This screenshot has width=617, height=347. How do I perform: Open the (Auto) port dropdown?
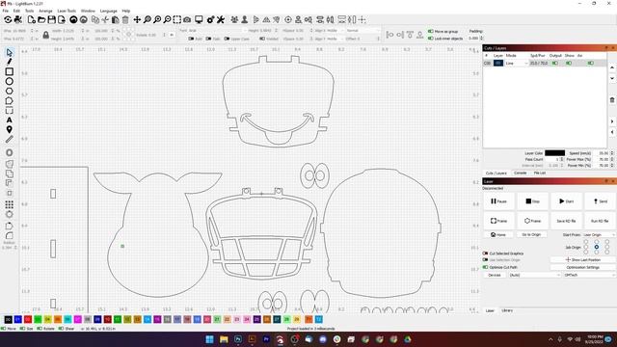[x=535, y=275]
